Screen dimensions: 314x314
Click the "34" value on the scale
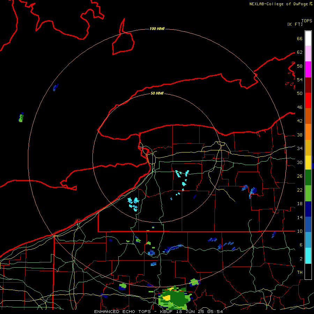[300, 149]
